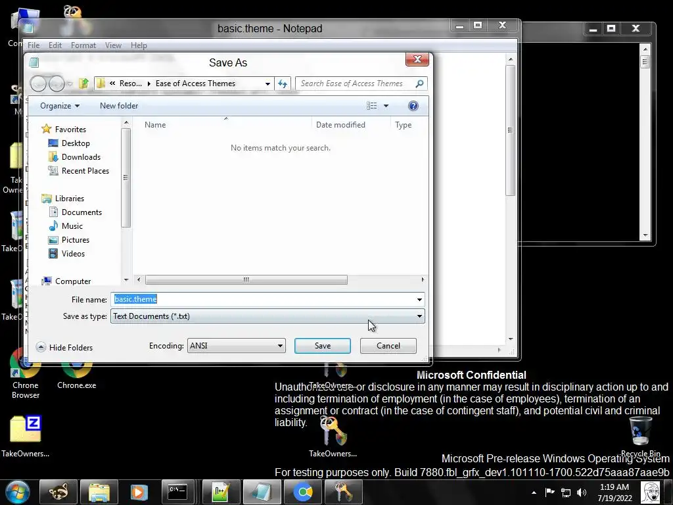Open Notepad Edit menu
673x505 pixels.
pos(55,45)
